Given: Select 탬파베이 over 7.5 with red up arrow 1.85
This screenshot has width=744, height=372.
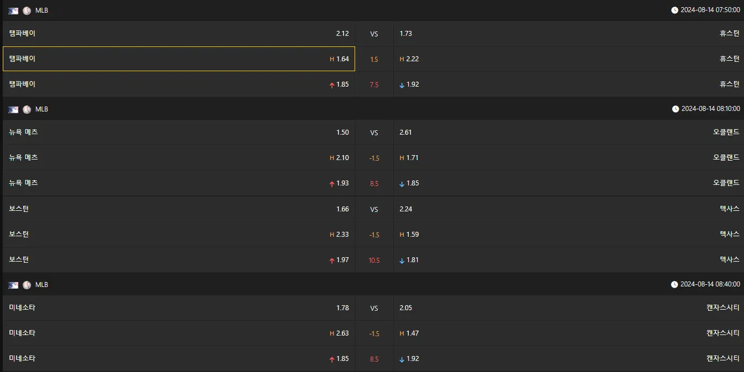Looking at the screenshot, I should pos(179,84).
